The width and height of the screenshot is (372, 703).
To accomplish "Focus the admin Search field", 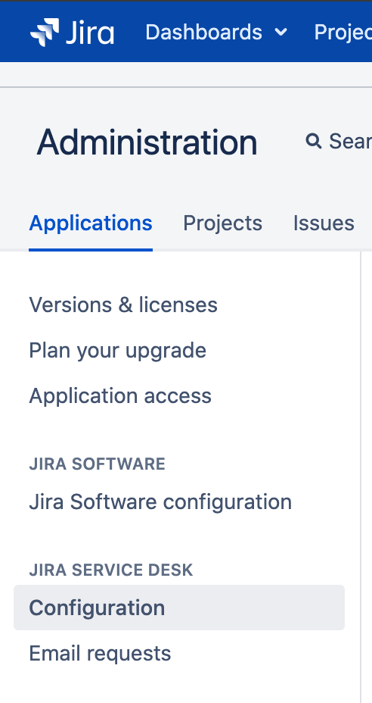I will (339, 141).
